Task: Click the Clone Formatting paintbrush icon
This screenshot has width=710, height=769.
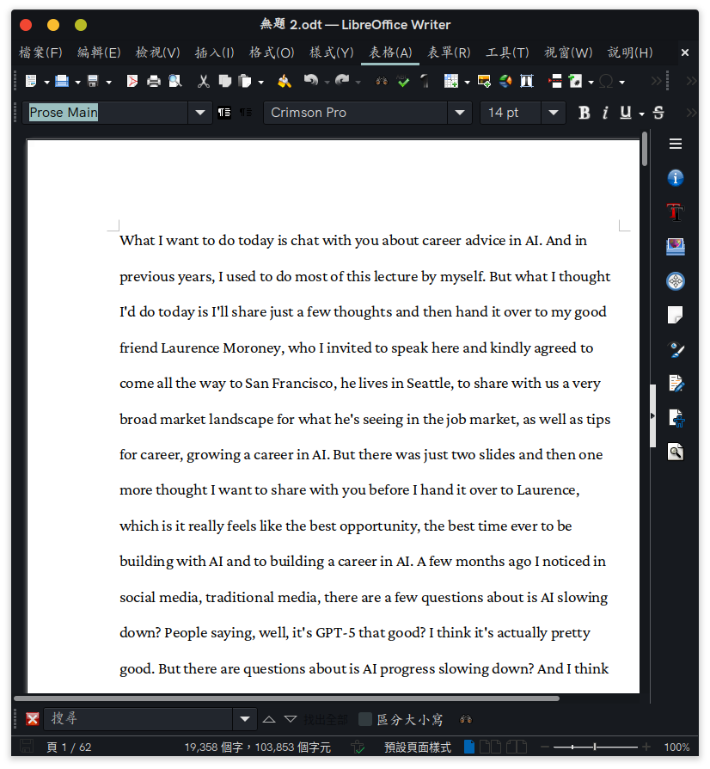Action: pos(285,82)
